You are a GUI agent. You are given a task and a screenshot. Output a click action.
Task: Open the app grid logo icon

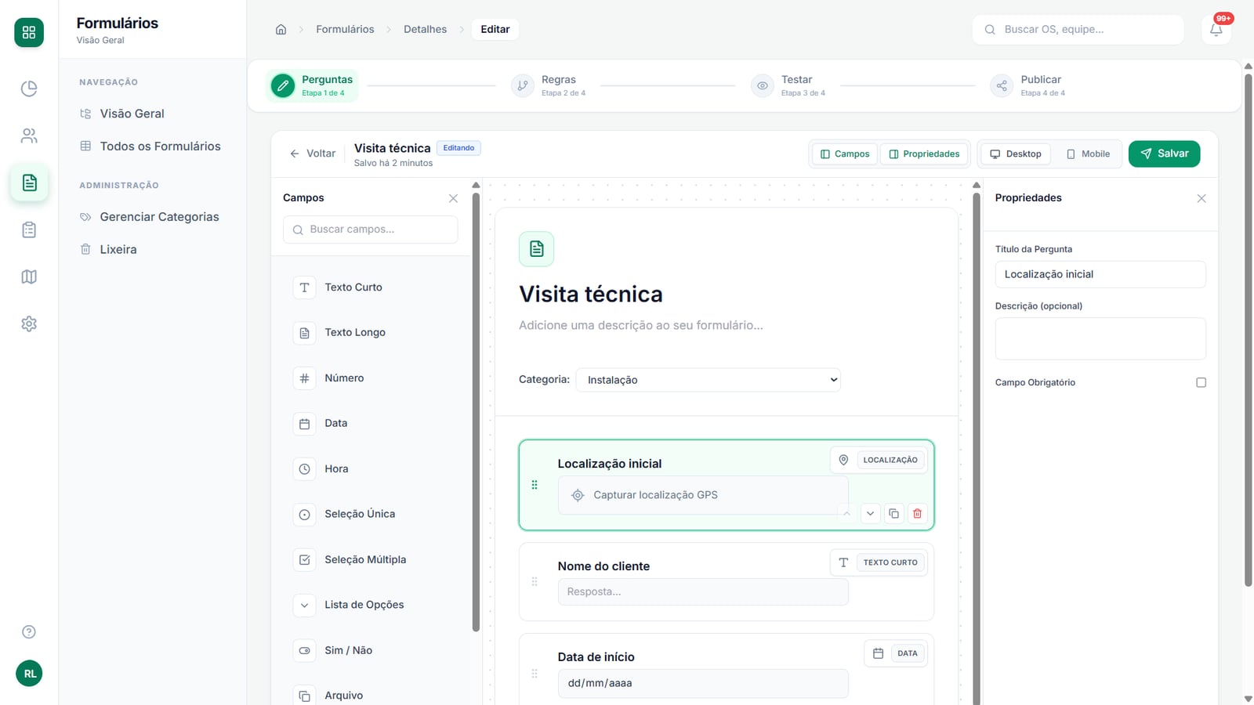pyautogui.click(x=29, y=32)
